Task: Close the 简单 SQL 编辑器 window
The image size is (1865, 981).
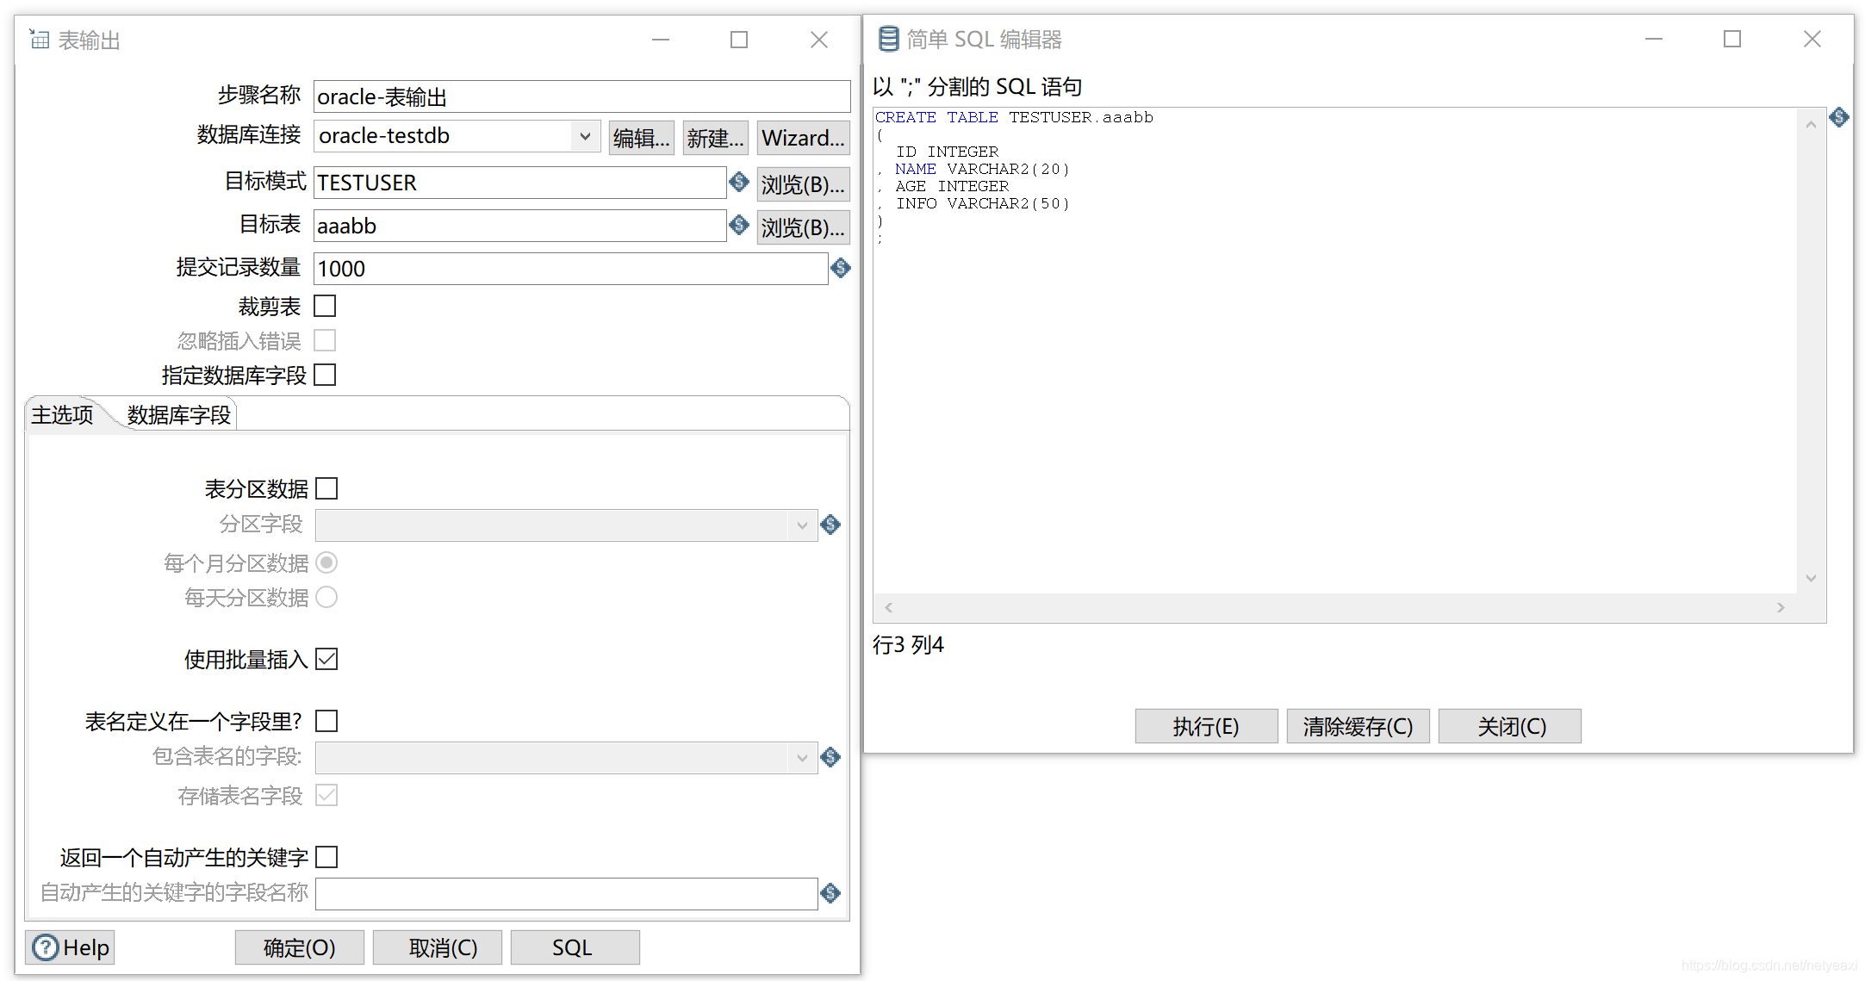Action: (1812, 39)
